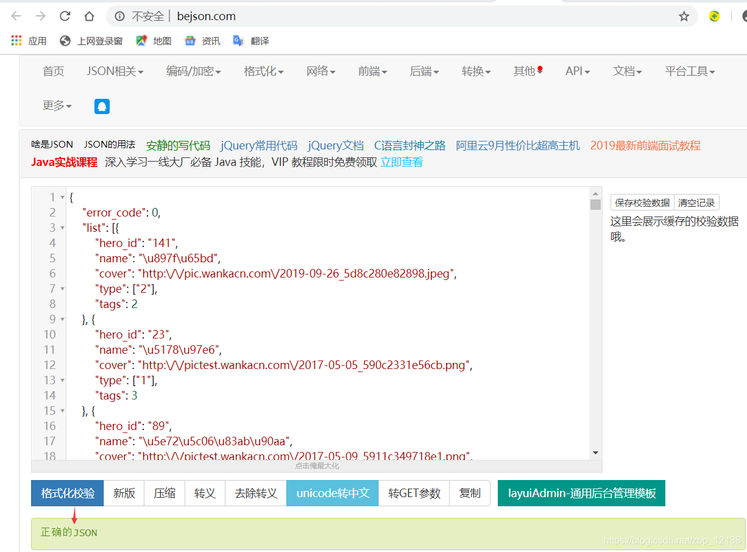
Task: Open the C语言封神之路 link
Action: (x=410, y=146)
